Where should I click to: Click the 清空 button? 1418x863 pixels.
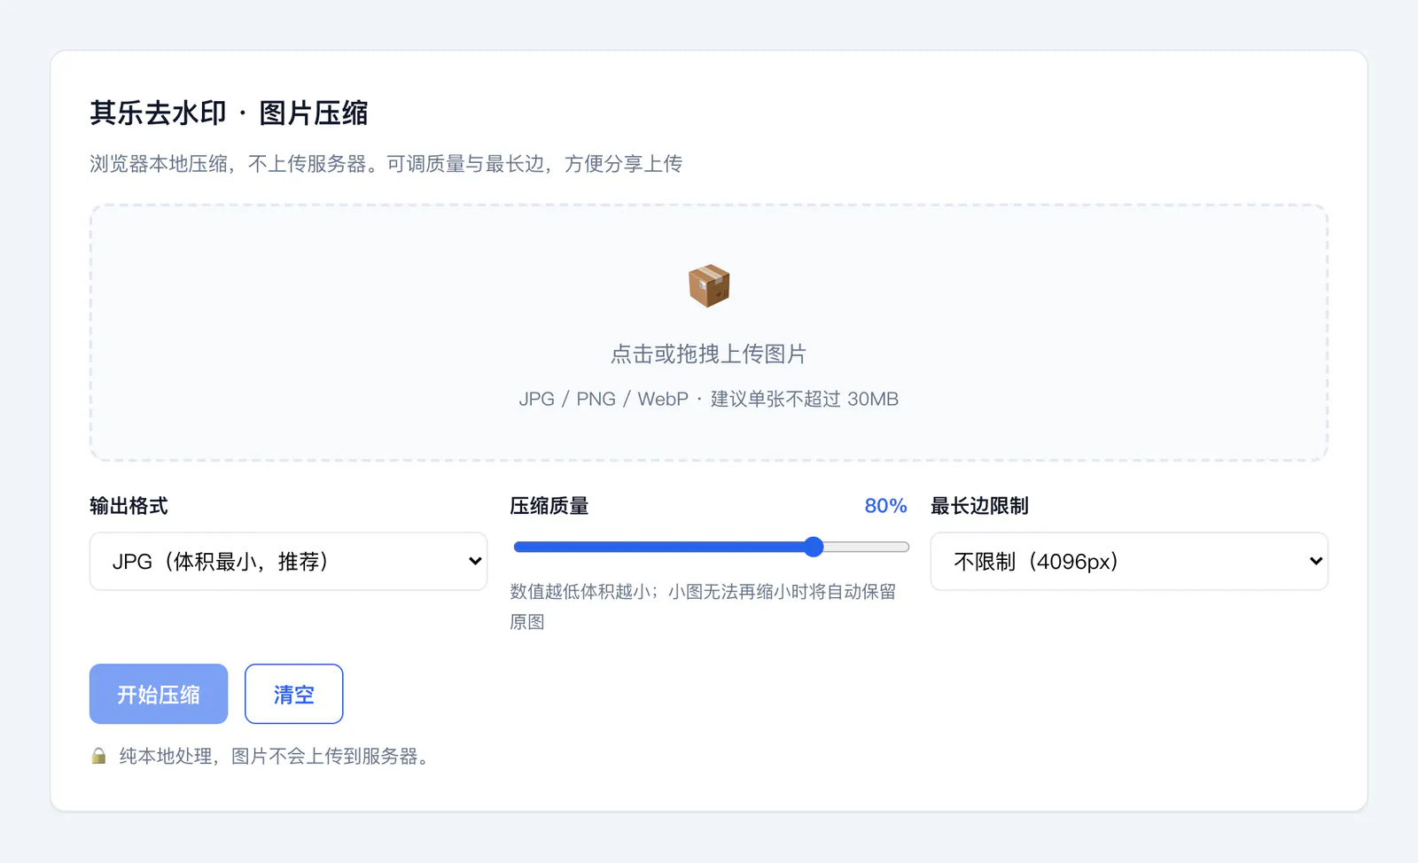(x=293, y=694)
